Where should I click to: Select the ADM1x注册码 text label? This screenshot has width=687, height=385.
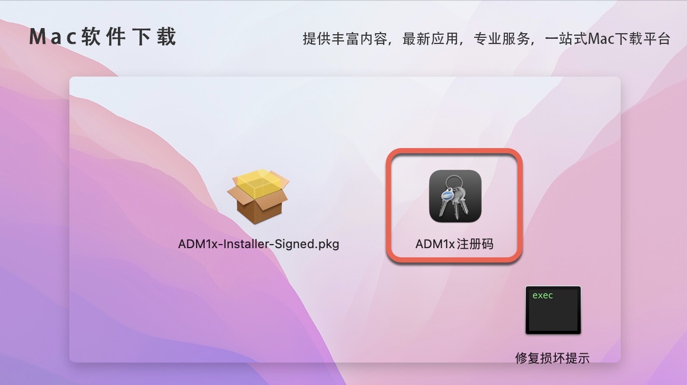tap(454, 244)
